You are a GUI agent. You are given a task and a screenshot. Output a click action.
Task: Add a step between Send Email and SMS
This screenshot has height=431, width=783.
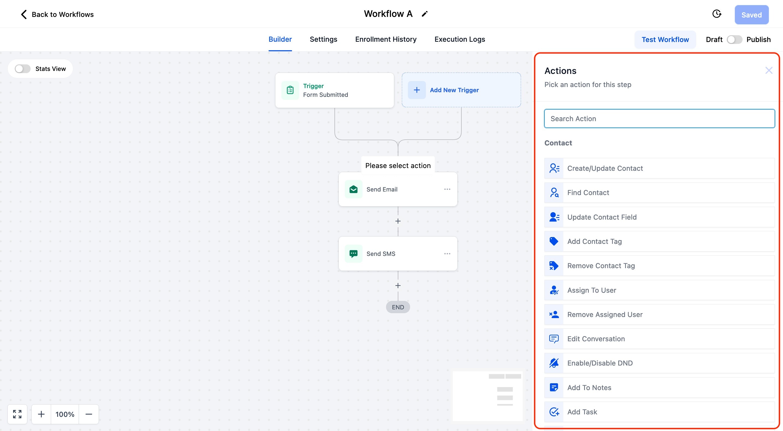click(x=398, y=221)
